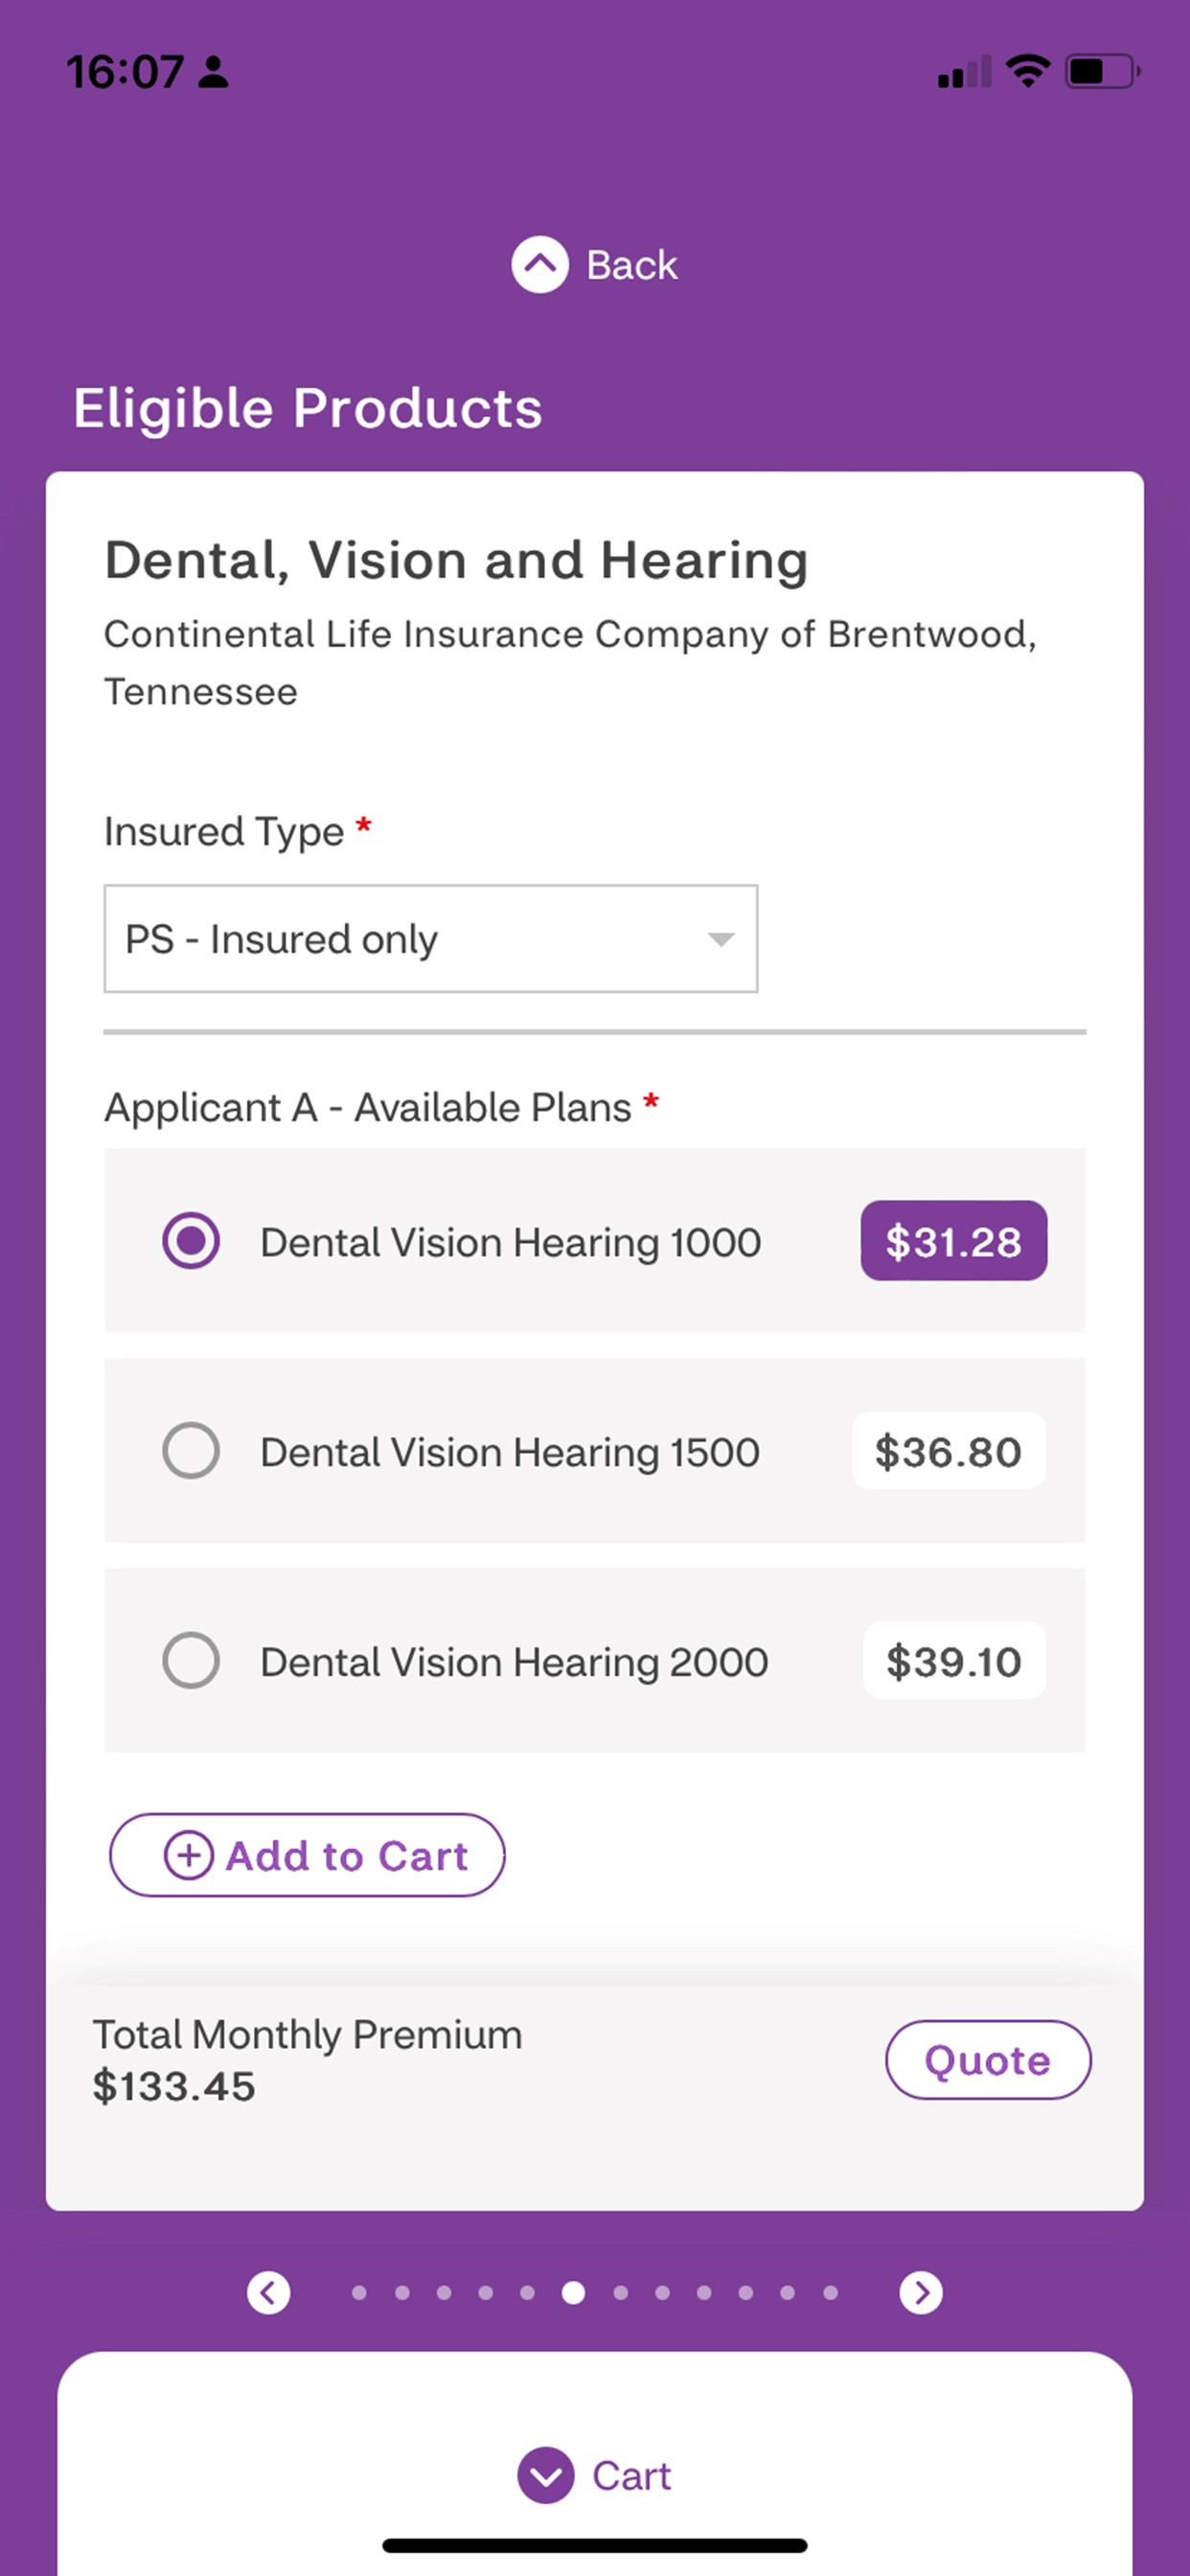Go to next product with right arrow
Viewport: 1190px width, 2576px height.
921,2292
